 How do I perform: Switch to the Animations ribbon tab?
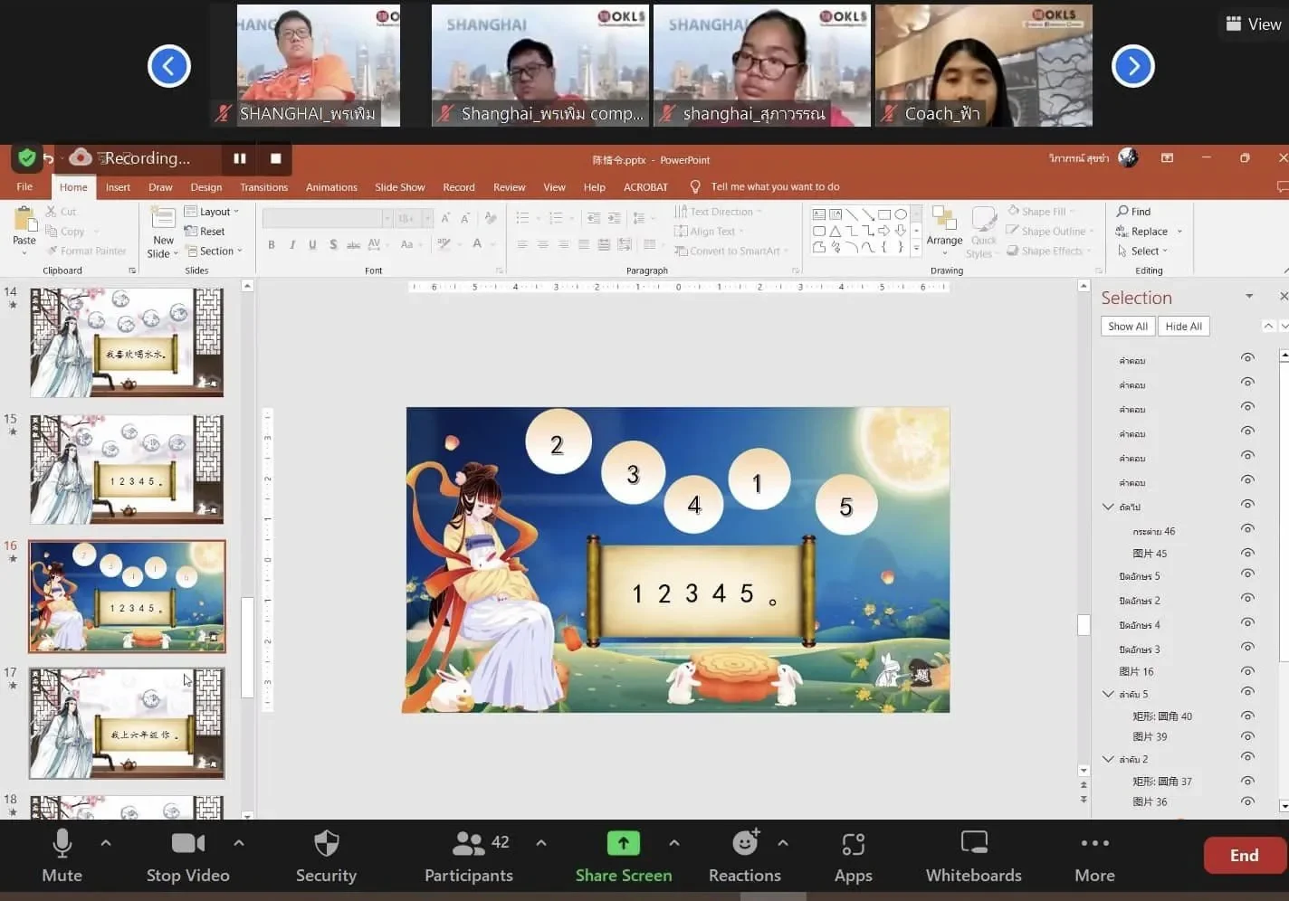click(331, 187)
